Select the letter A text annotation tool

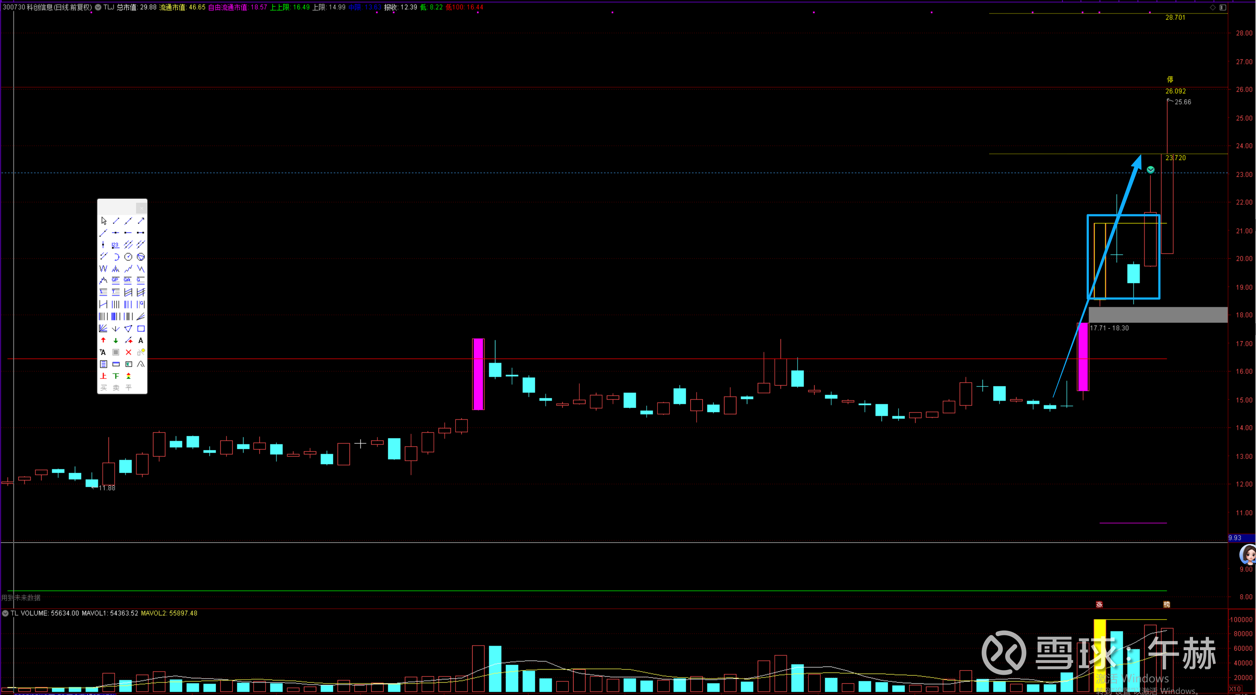(141, 340)
